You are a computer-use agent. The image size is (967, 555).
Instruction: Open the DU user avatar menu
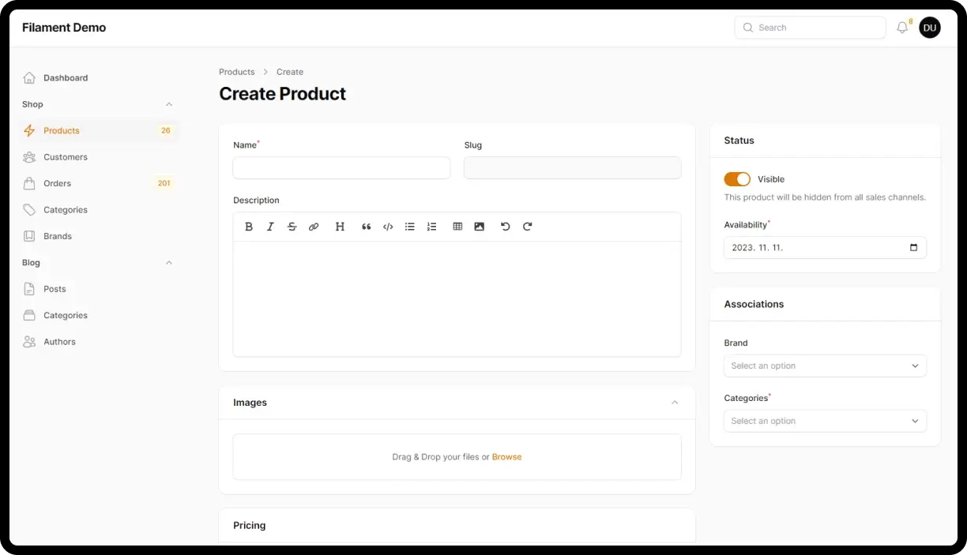(930, 28)
